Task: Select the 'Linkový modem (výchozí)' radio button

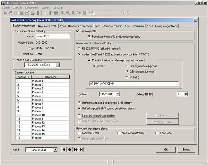Action: pyautogui.click(x=127, y=65)
